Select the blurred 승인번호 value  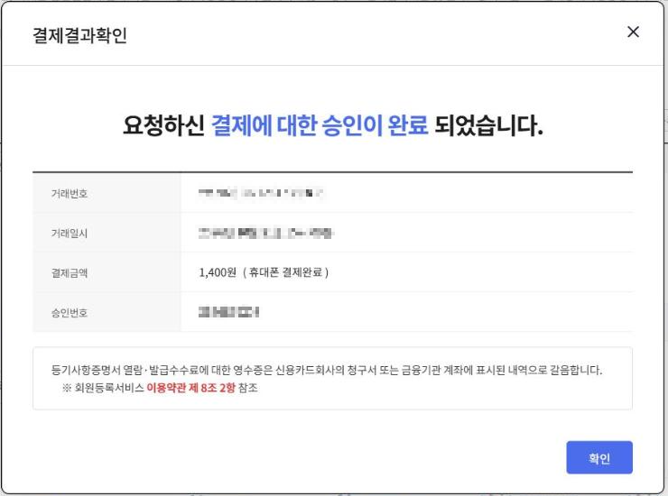point(228,312)
